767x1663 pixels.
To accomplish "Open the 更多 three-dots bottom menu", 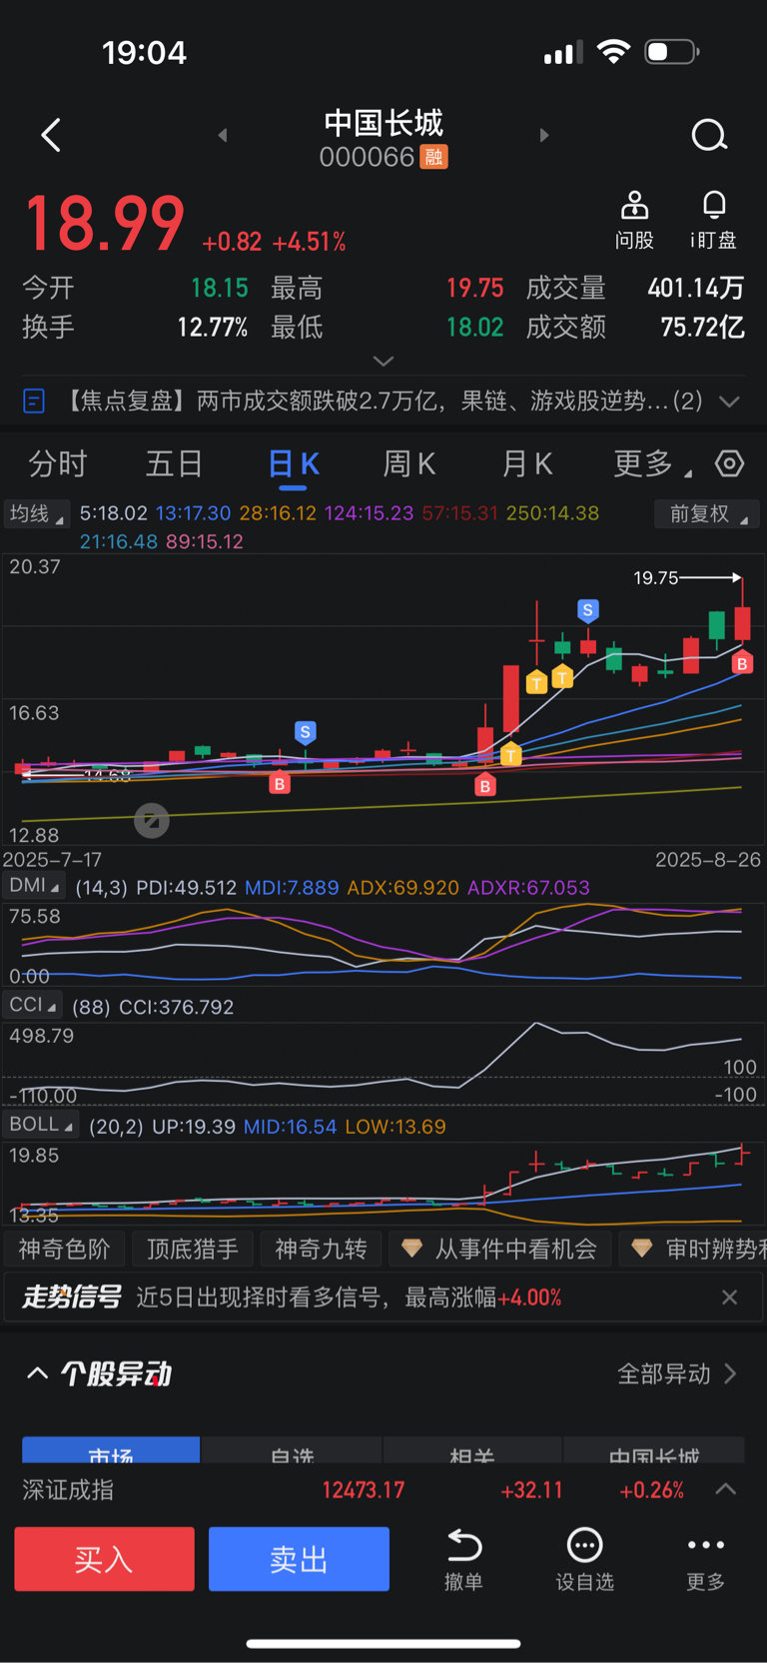I will coord(706,1558).
